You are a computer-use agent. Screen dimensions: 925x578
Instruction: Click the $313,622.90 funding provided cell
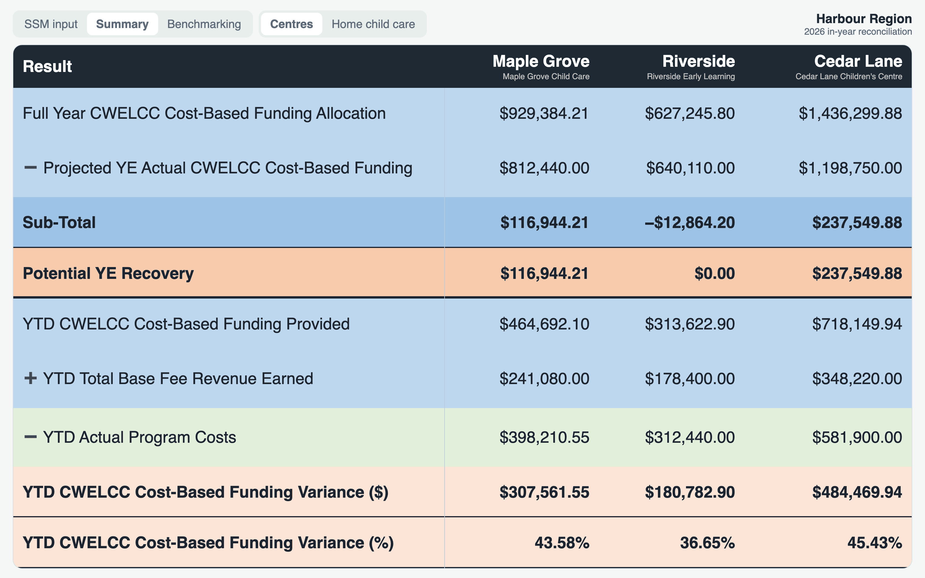[x=689, y=324]
